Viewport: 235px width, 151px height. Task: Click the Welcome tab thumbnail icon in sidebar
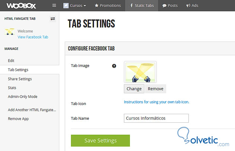[x=10, y=32]
